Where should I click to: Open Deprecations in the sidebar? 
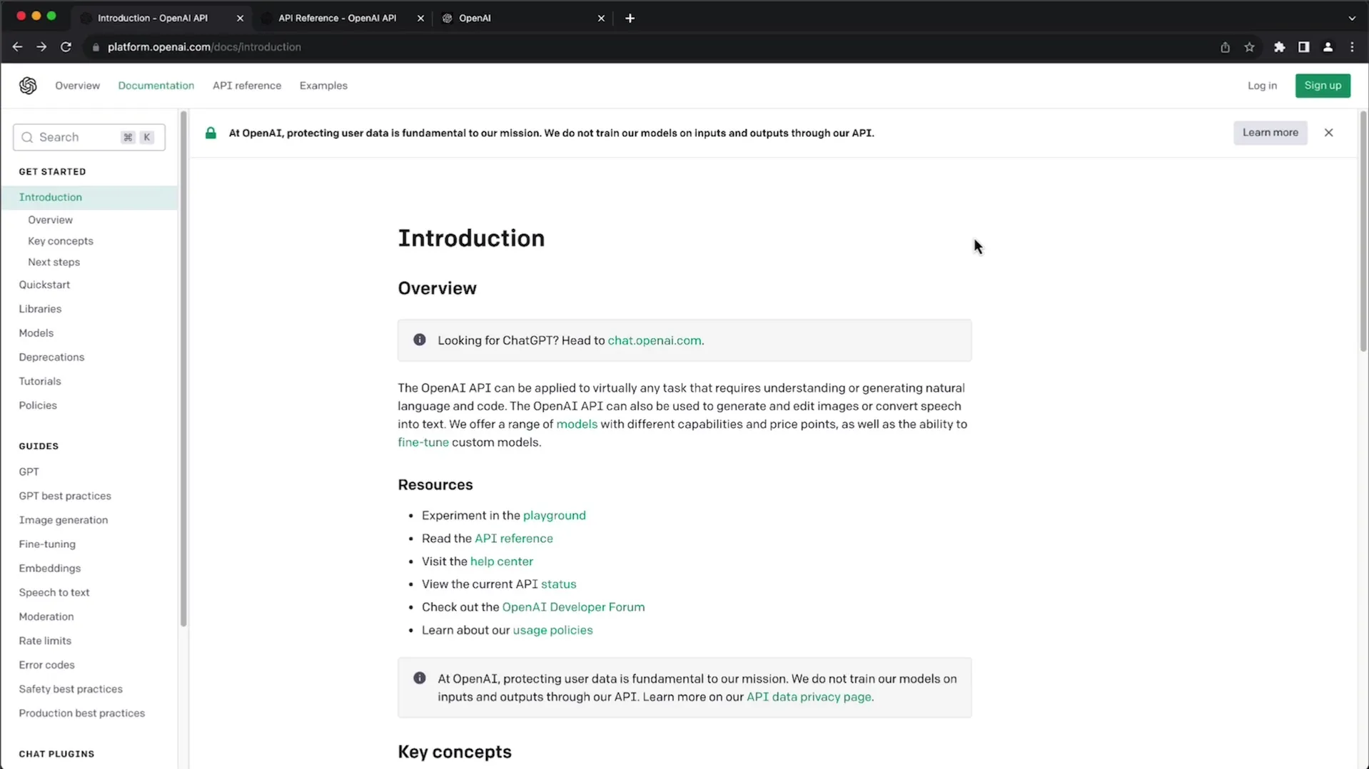51,357
